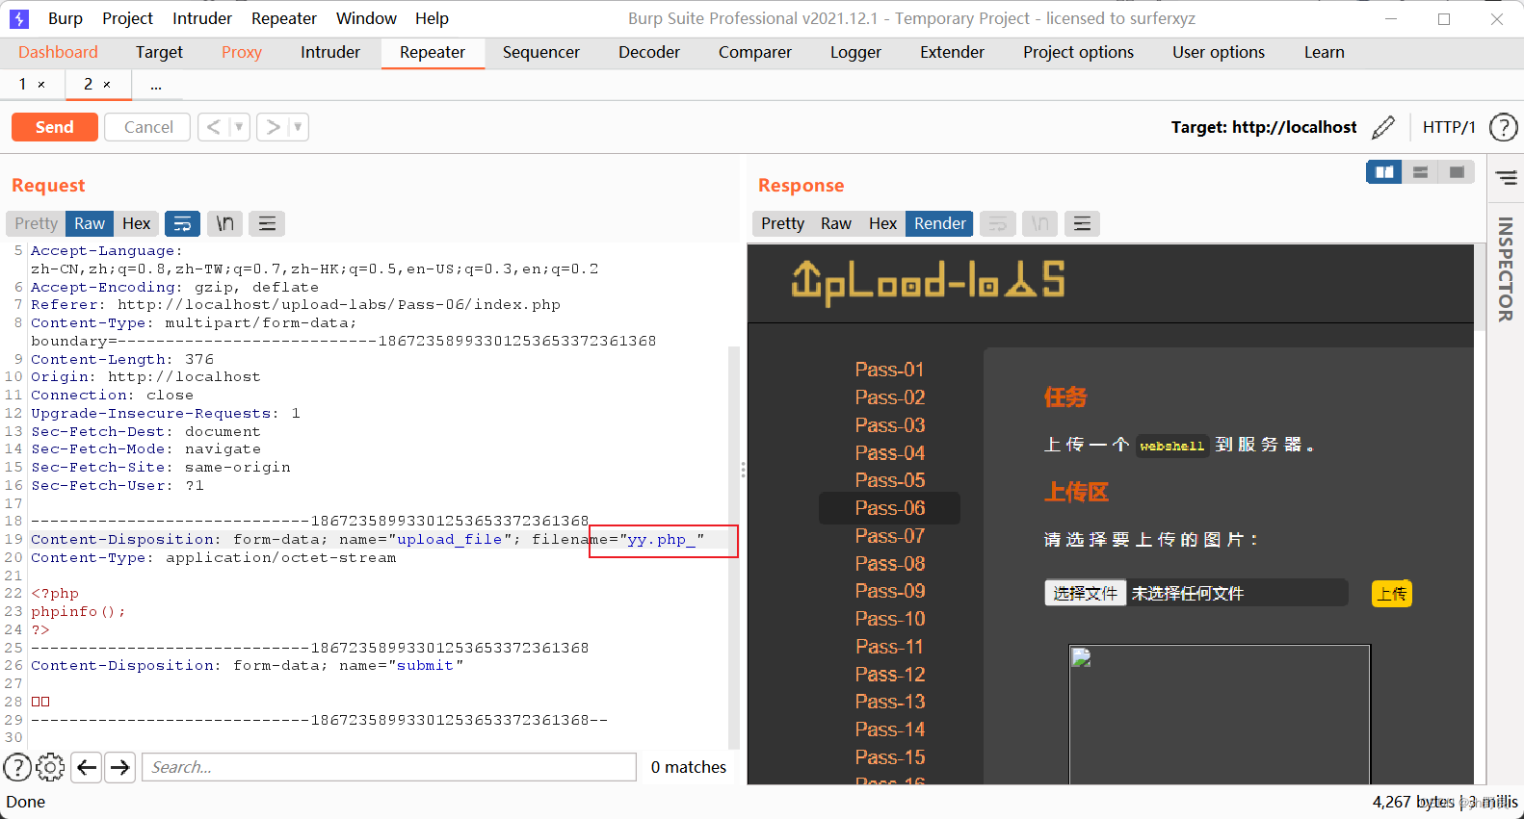
Task: Open the Logger tab
Action: coord(856,52)
